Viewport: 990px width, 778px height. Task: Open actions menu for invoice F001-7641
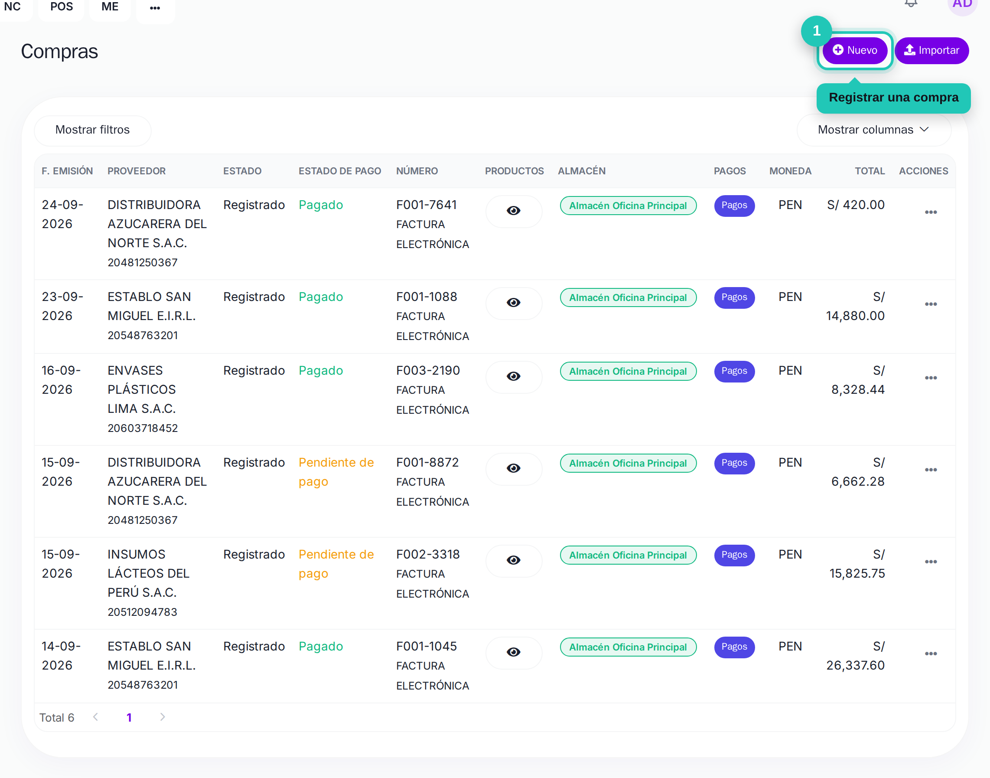coord(931,212)
